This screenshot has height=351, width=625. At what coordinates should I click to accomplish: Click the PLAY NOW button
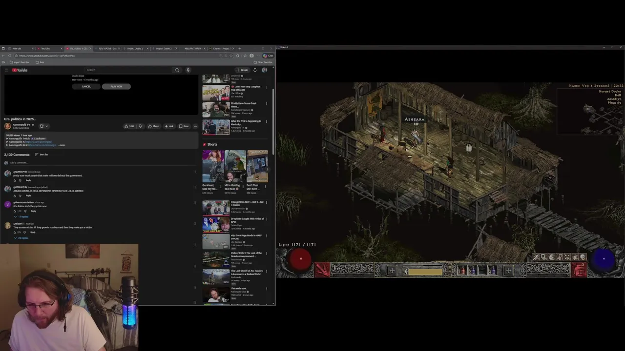[x=116, y=86]
